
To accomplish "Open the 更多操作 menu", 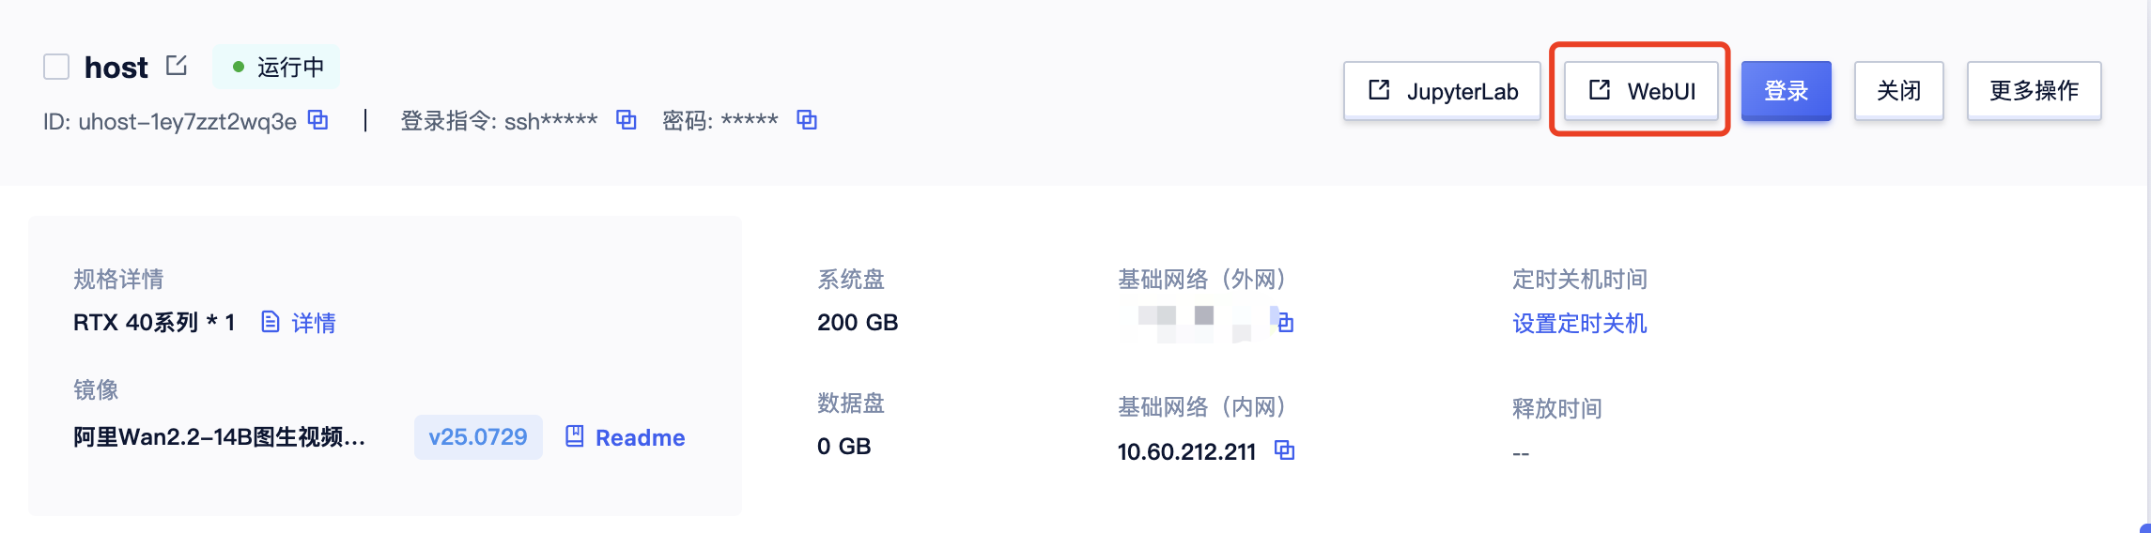I will coord(2034,91).
